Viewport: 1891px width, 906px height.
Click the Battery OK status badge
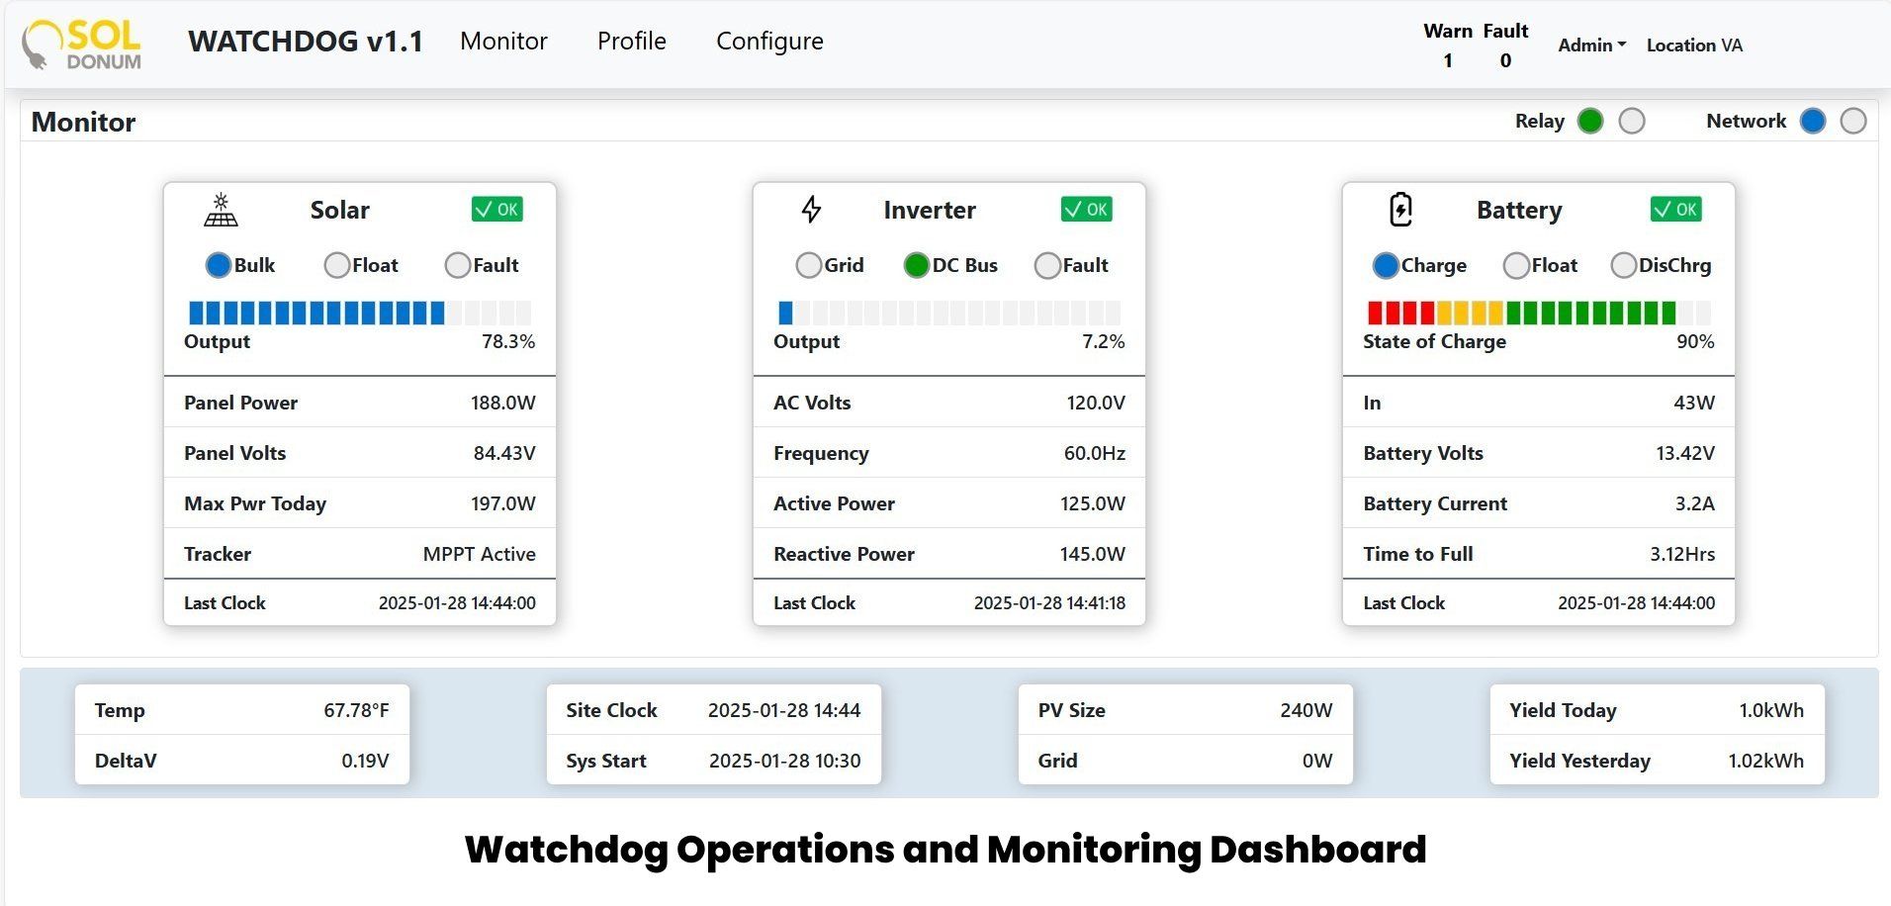[1676, 209]
